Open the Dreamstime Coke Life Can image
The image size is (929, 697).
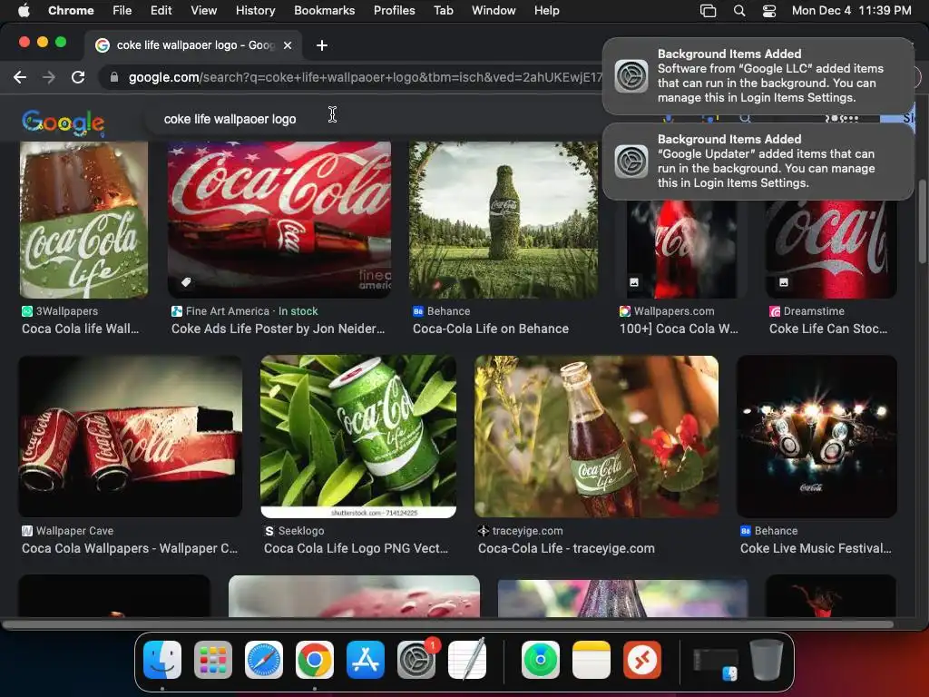point(831,249)
